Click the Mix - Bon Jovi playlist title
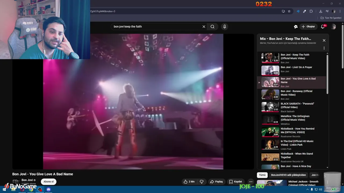Viewport: 344px width, 193px height. point(285,39)
